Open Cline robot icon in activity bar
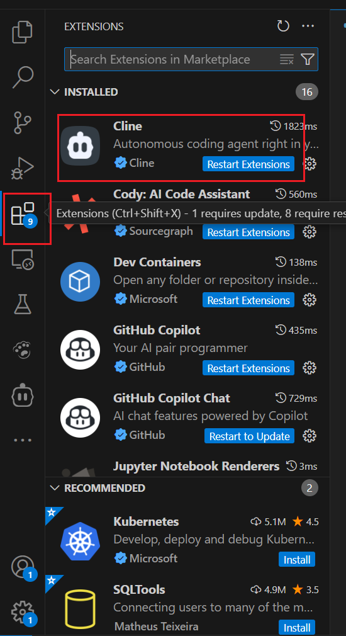 [22, 394]
